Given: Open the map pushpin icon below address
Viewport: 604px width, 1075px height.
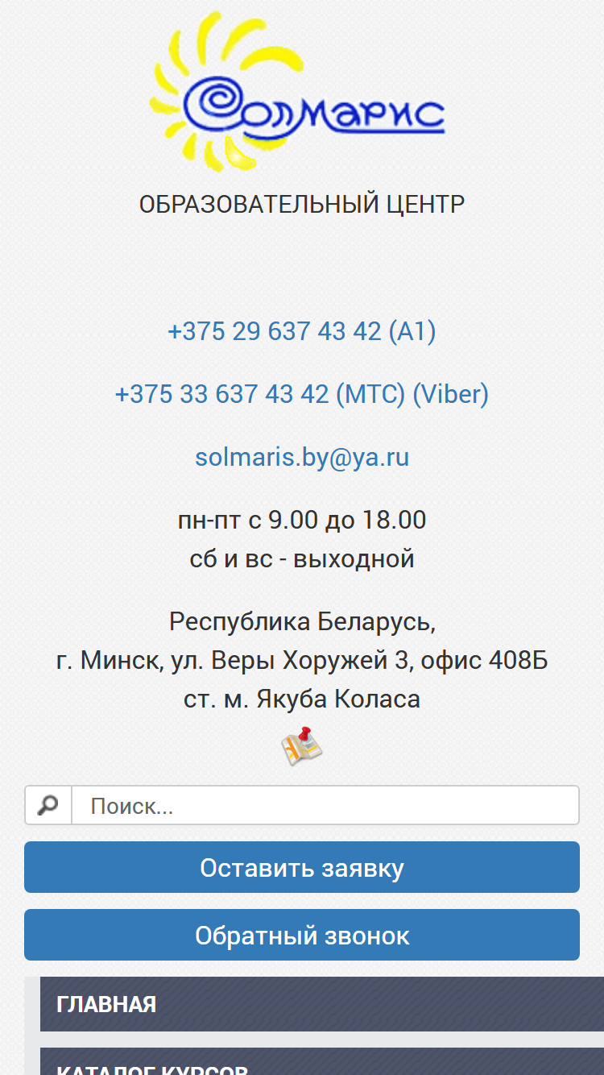Looking at the screenshot, I should coord(302,746).
